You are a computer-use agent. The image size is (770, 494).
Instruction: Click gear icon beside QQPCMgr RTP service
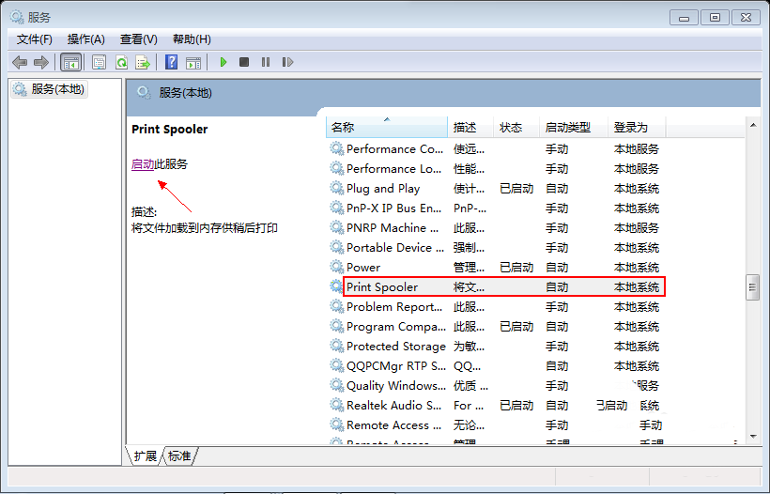(x=336, y=364)
